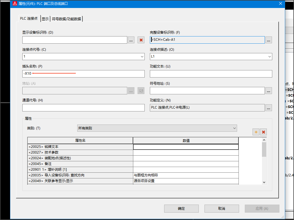This screenshot has height=220, width=294.
Task: Click value cell for 备注 row
Action: [x=186, y=164]
